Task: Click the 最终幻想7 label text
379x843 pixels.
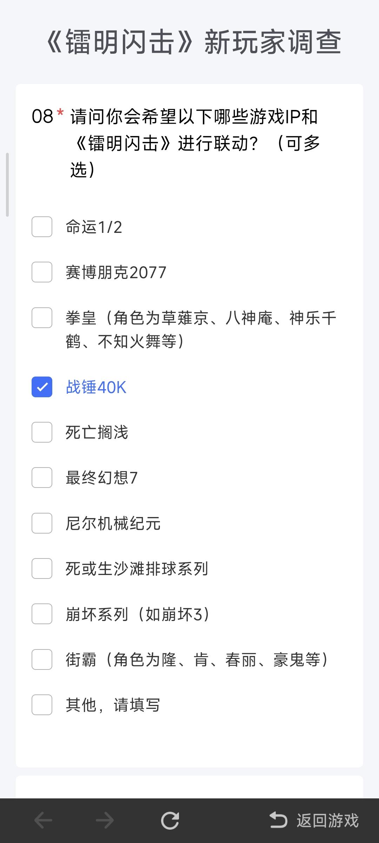Action: 102,478
